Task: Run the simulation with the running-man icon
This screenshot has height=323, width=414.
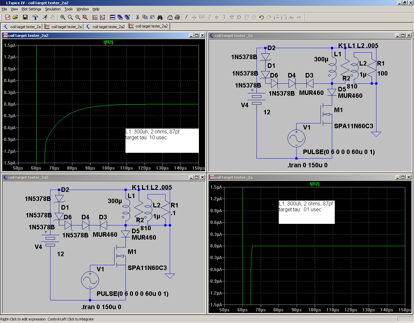Action: (45, 17)
